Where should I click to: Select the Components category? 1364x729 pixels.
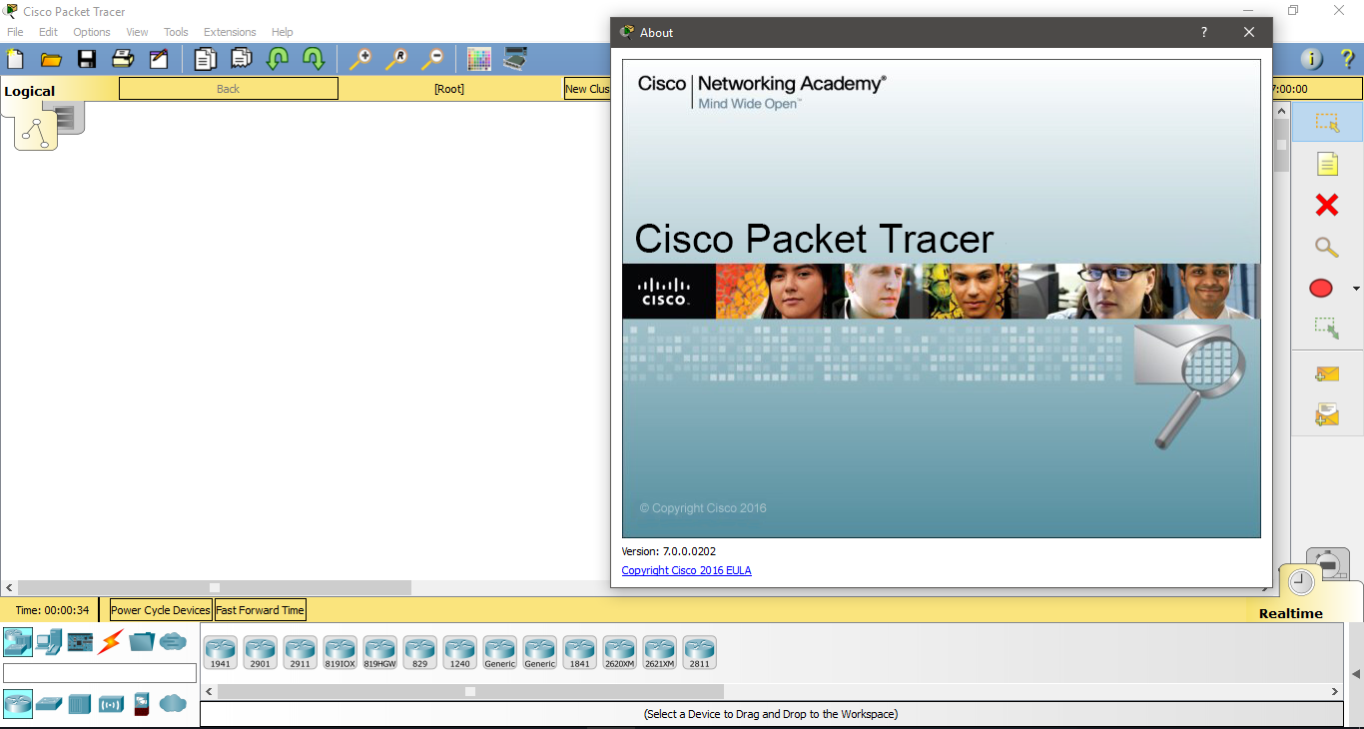[x=80, y=641]
